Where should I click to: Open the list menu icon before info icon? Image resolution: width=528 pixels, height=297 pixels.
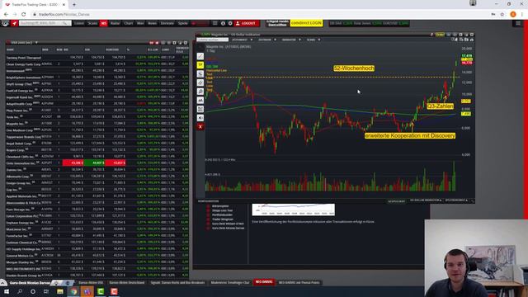click(214, 23)
